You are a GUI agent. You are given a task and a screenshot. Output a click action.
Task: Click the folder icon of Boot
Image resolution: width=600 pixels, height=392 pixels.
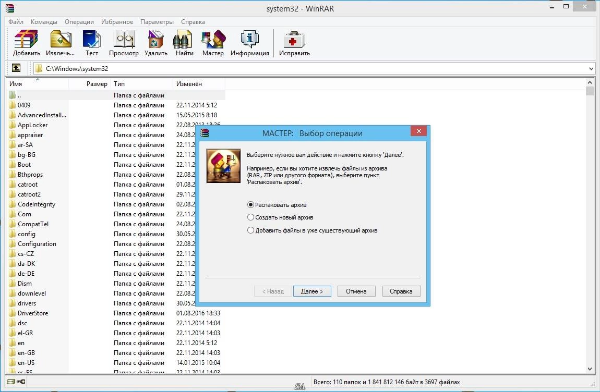(x=12, y=164)
